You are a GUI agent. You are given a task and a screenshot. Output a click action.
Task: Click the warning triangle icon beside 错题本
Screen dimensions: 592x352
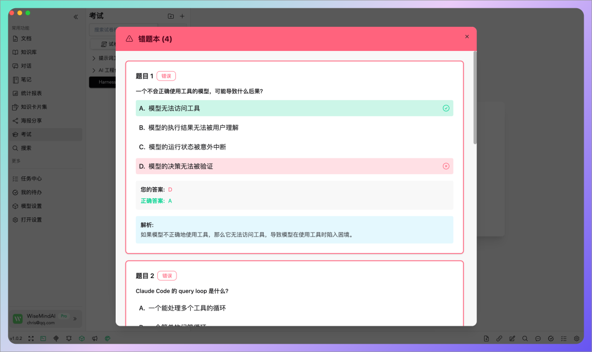(129, 39)
